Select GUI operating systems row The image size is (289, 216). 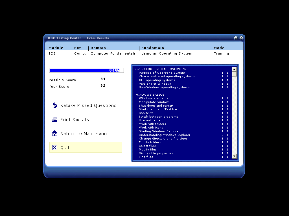[x=183, y=80]
